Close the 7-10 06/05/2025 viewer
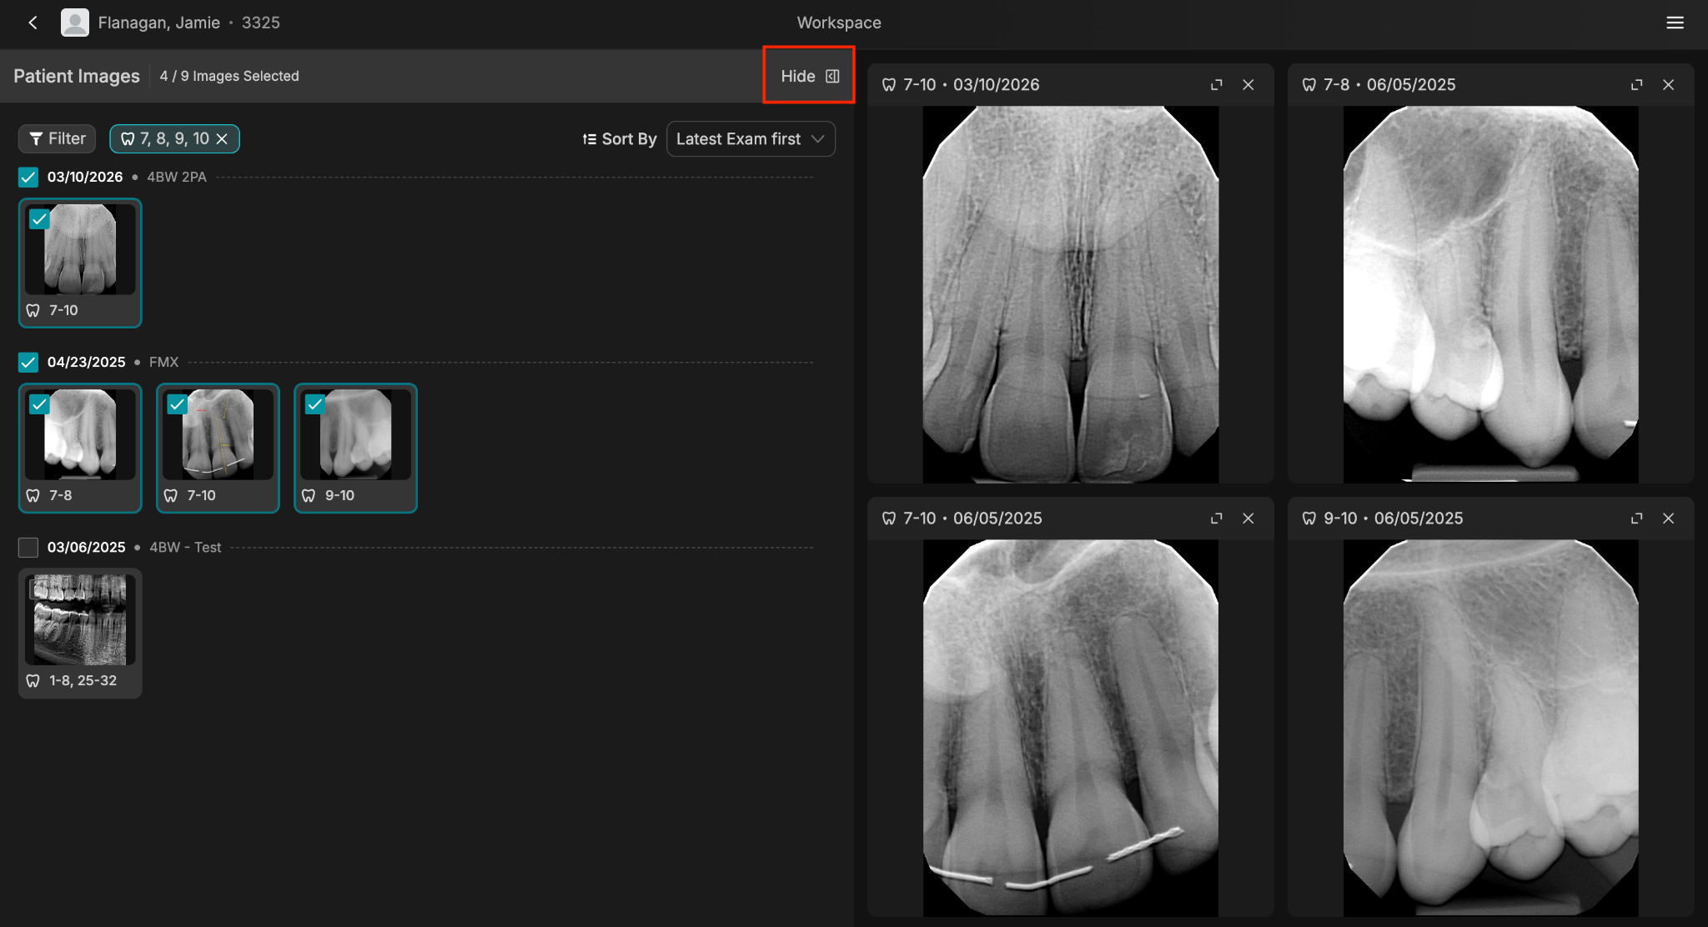 point(1248,518)
